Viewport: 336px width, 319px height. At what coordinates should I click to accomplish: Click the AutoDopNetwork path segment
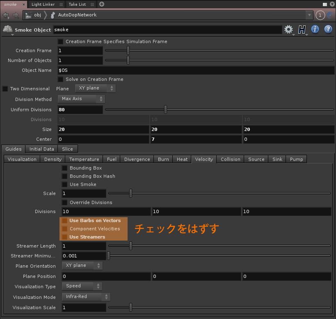[x=77, y=15]
